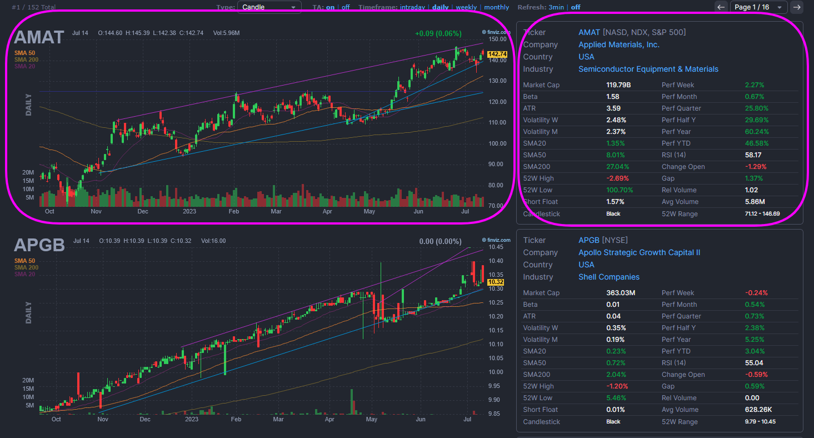This screenshot has height=438, width=814.
Task: Switch timeframe to daily
Action: pos(441,7)
